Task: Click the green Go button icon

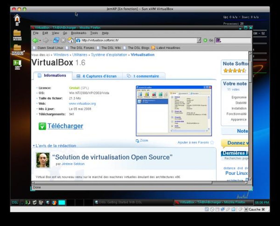Action: pyautogui.click(x=205, y=40)
